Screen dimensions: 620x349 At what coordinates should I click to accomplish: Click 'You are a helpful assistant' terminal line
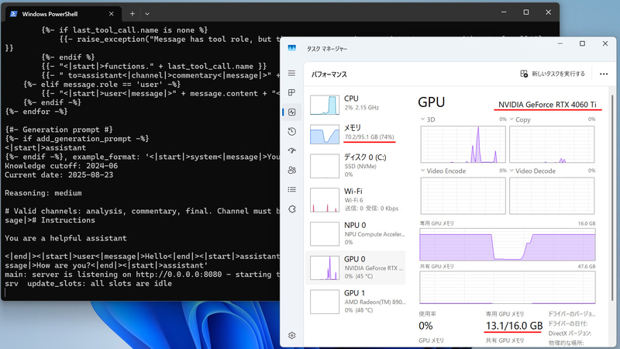click(66, 238)
